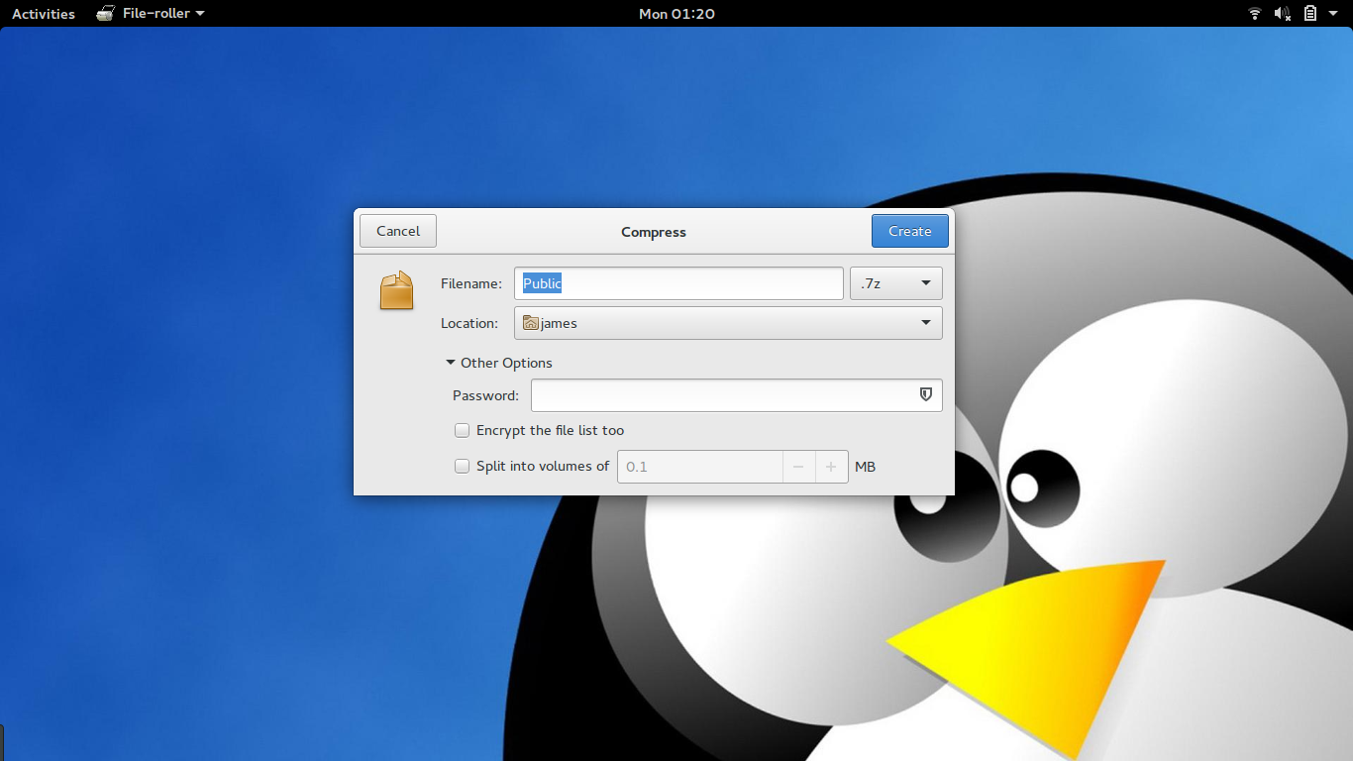Click the Create button
1353x761 pixels.
pyautogui.click(x=910, y=231)
